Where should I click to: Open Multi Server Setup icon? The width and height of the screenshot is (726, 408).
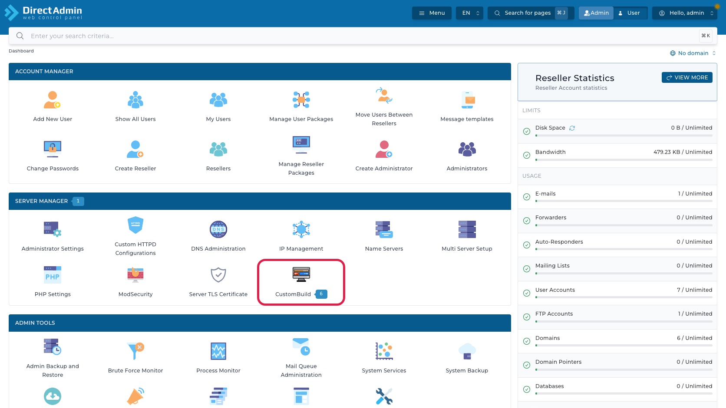coord(467,229)
